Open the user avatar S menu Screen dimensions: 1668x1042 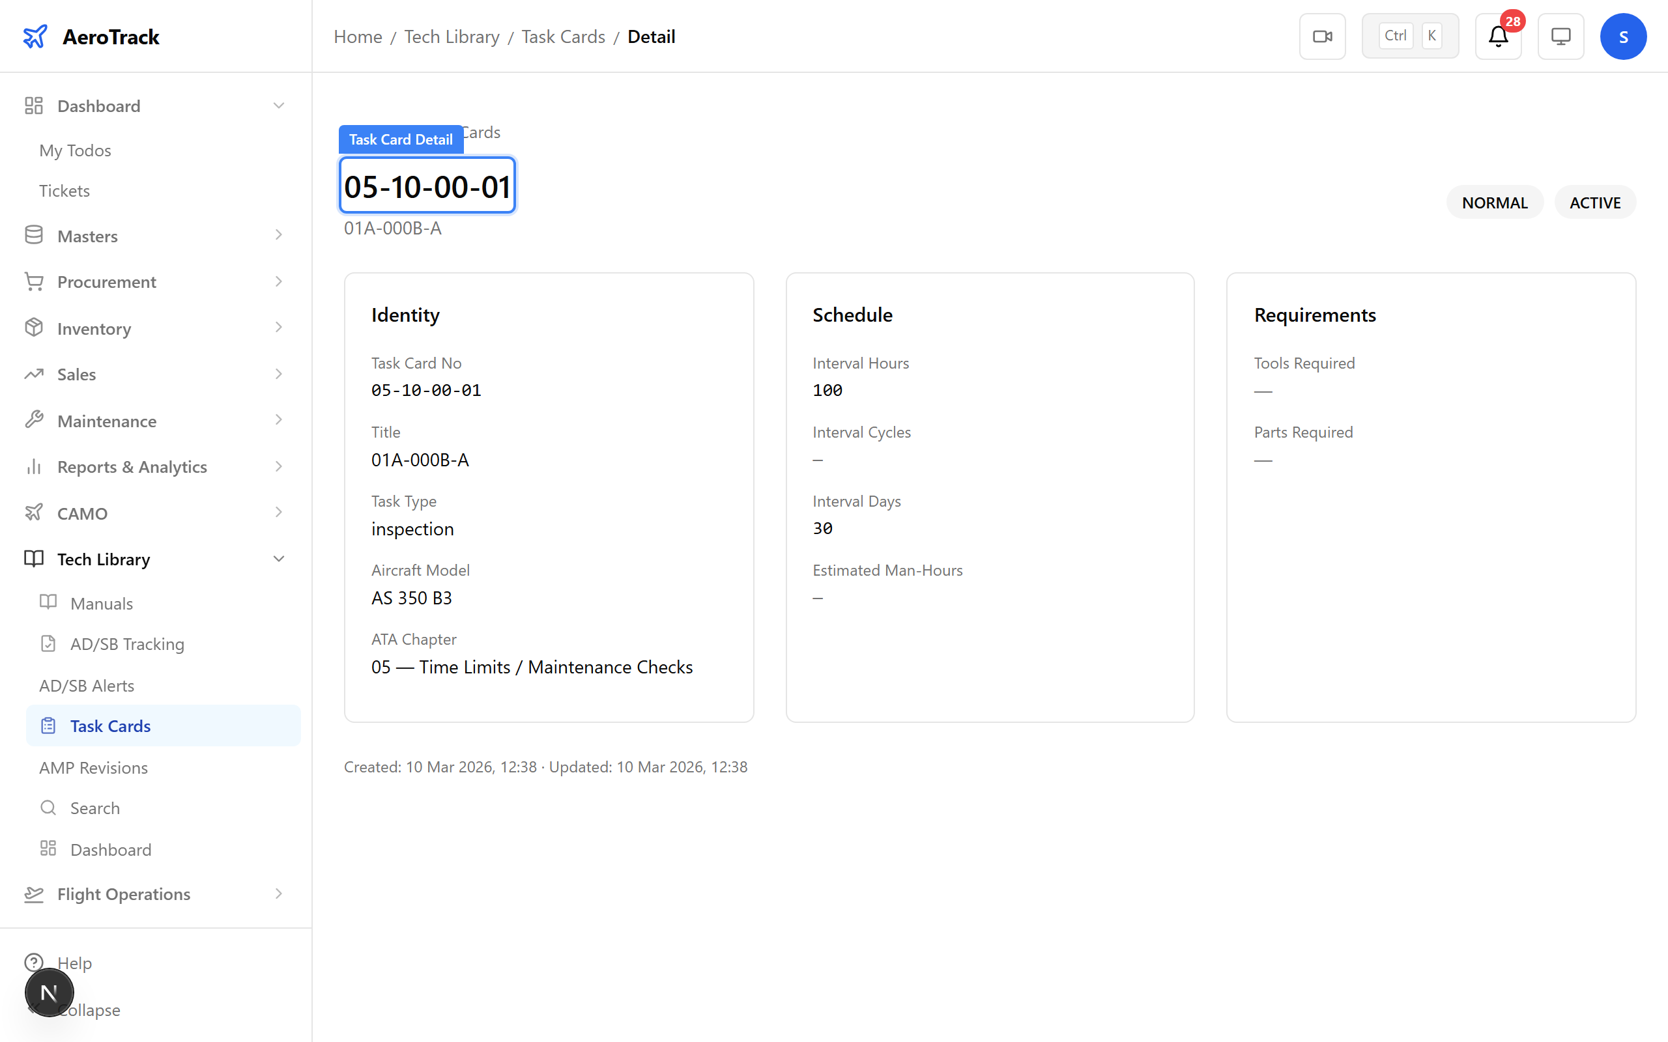pos(1622,36)
